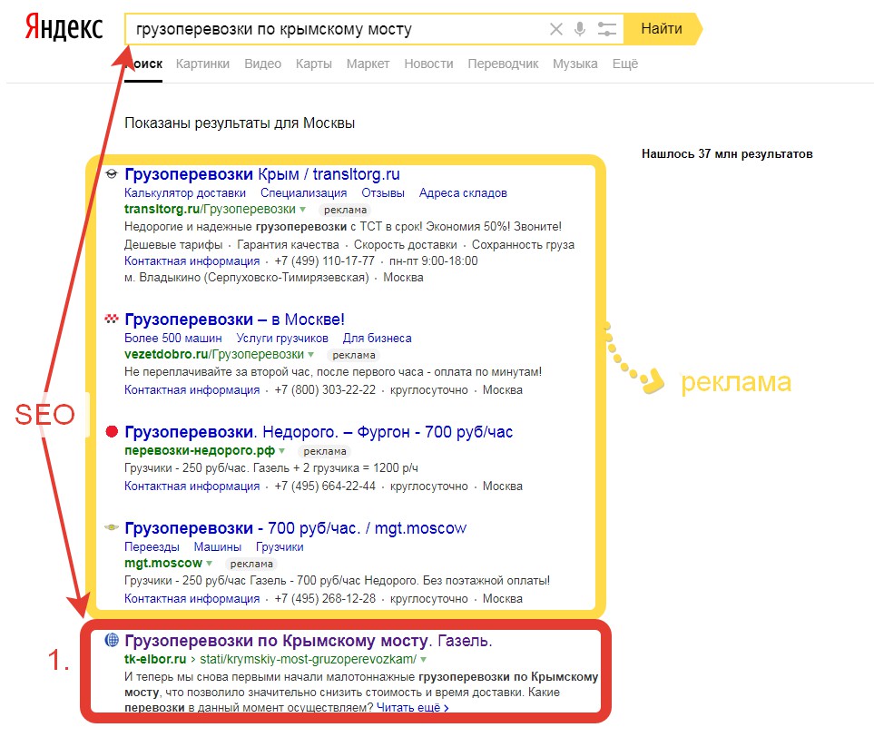
Task: Click реклама label on transltorg.ru ad
Action: (x=345, y=211)
